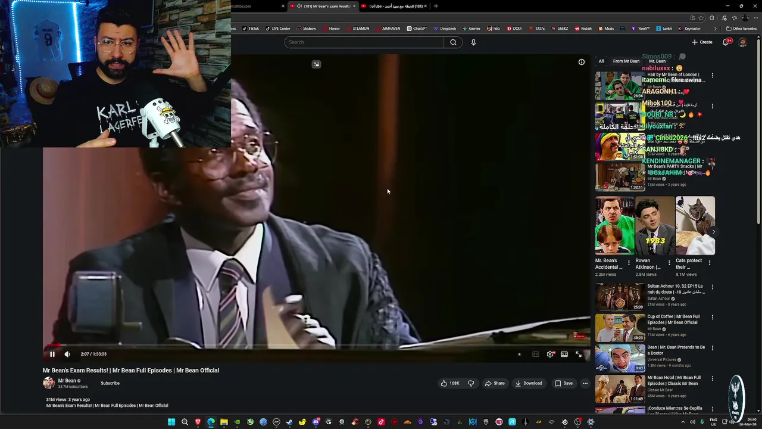Open the YouTube account avatar menu
This screenshot has height=429, width=762.
pyautogui.click(x=742, y=42)
